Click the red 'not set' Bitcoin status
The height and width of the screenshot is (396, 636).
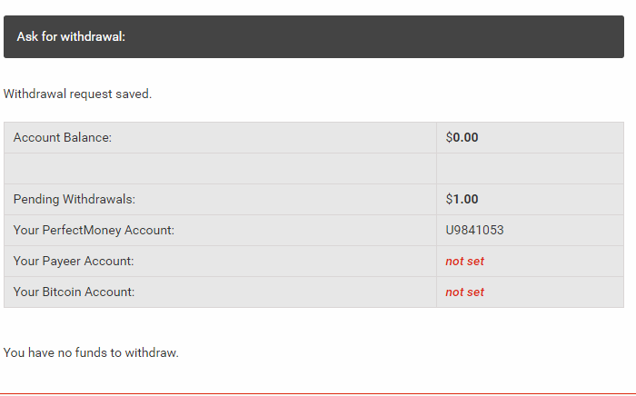point(464,292)
